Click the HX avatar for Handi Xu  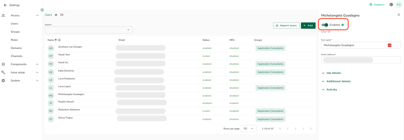pos(51,64)
